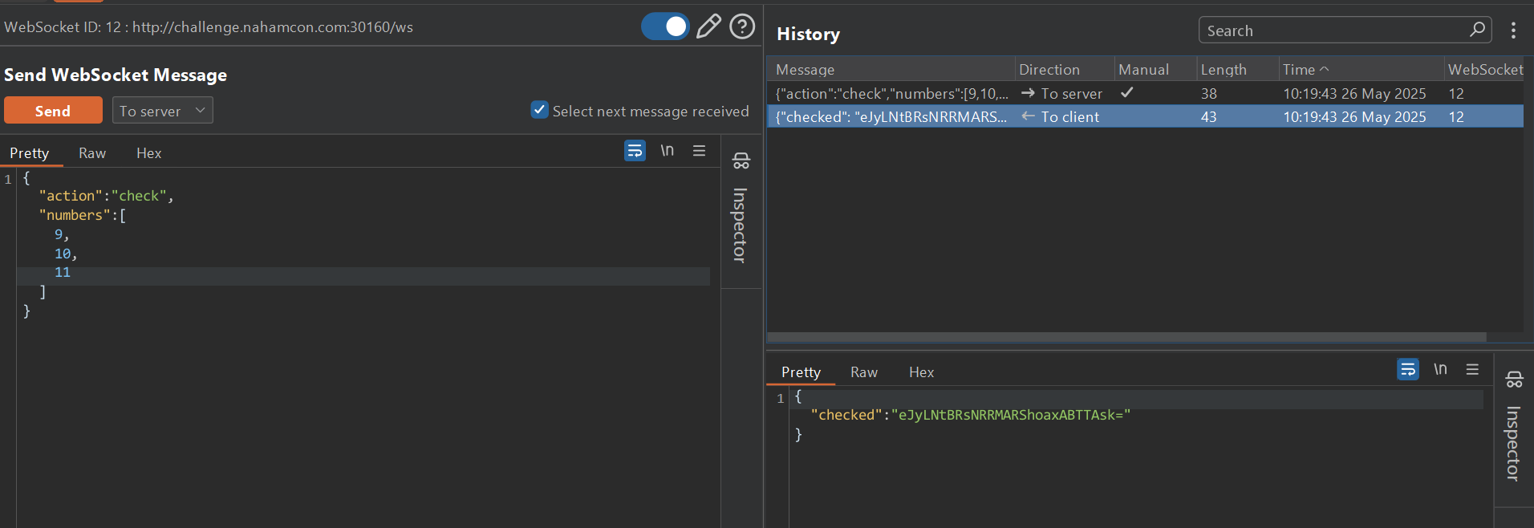Viewport: 1534px width, 528px height.
Task: Toggle word wrap icon in history viewer
Action: (1407, 369)
